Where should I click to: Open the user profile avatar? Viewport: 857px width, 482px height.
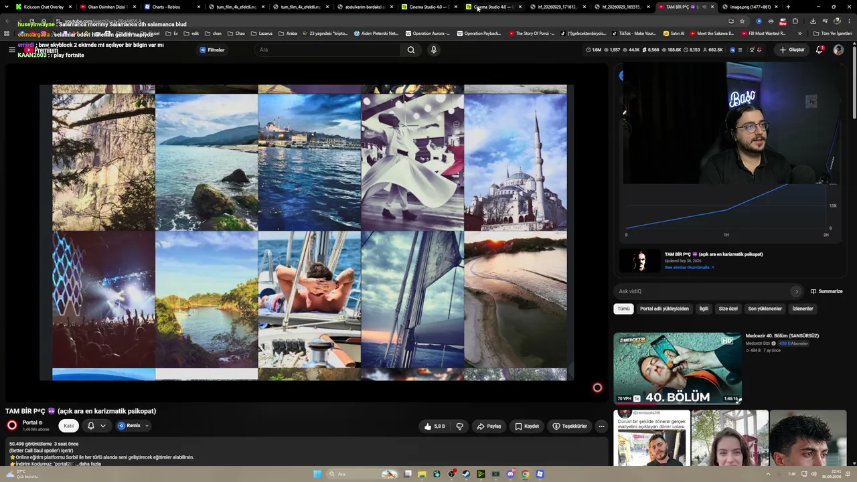[838, 50]
